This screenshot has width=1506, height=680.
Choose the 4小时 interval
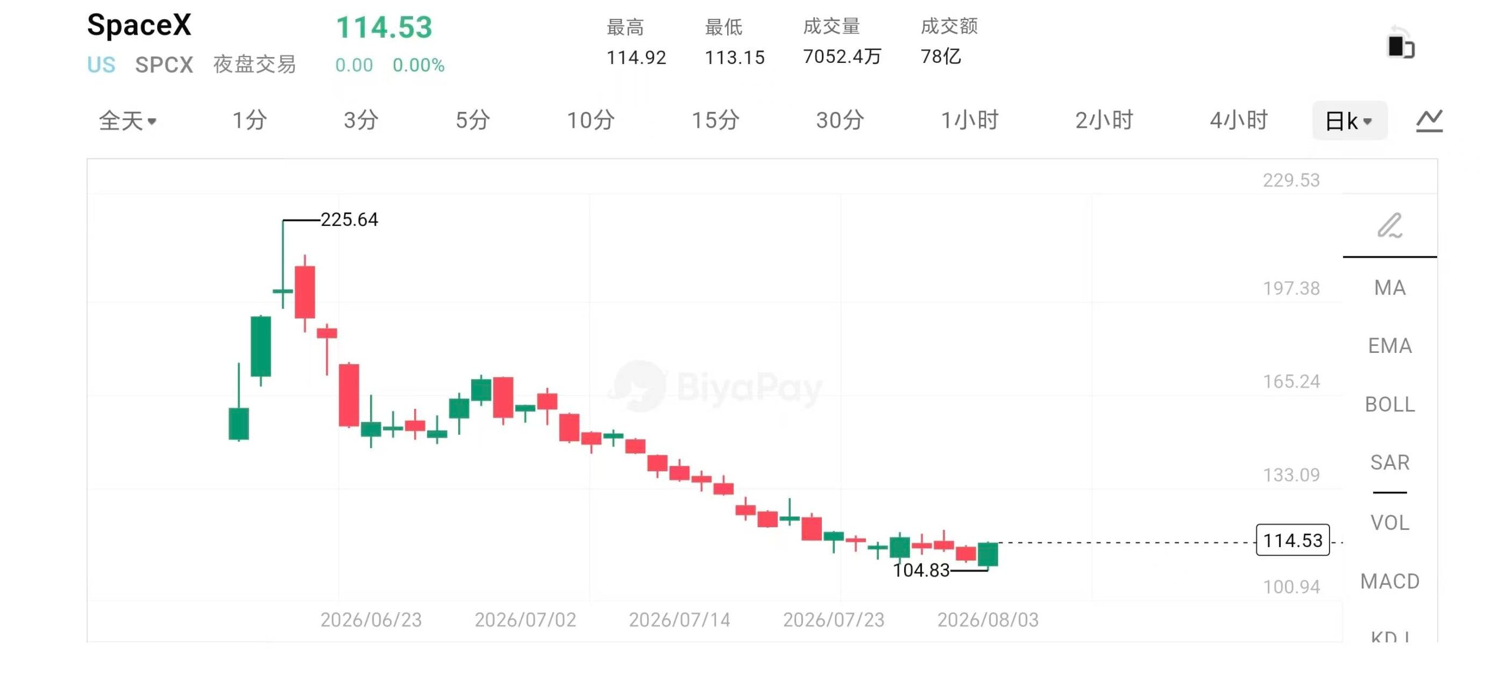1238,121
